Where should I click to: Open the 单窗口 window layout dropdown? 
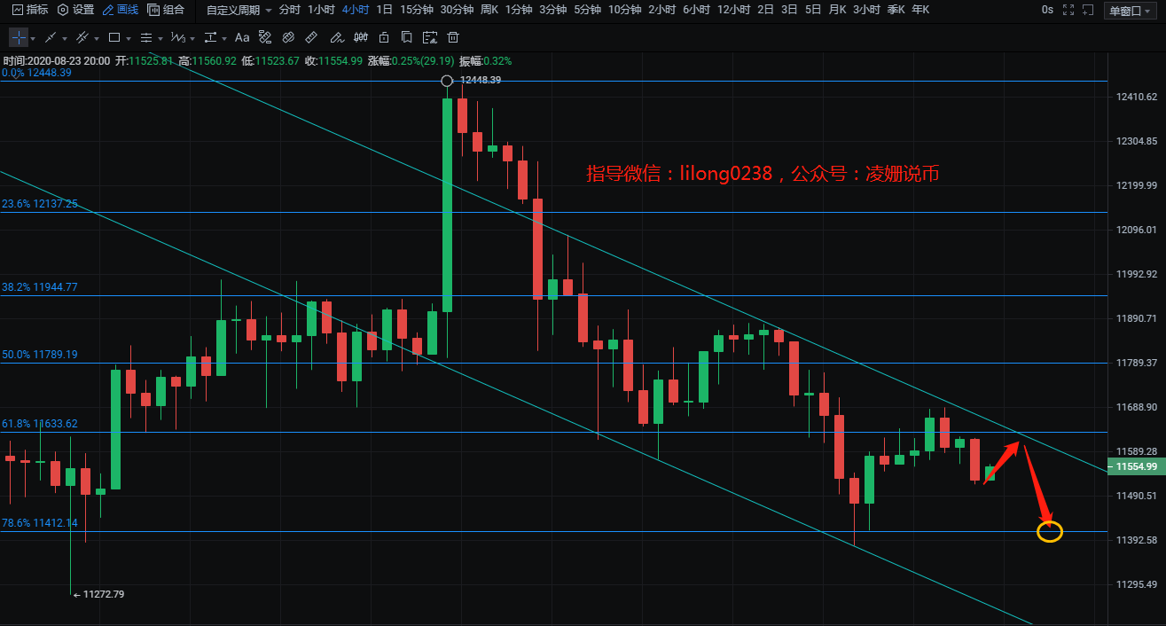click(1131, 11)
